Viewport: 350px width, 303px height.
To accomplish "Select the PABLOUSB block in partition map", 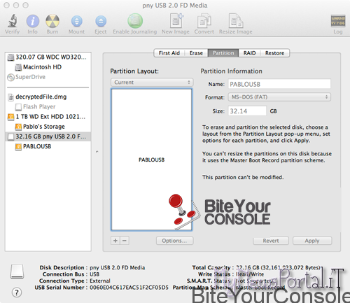I will click(152, 160).
